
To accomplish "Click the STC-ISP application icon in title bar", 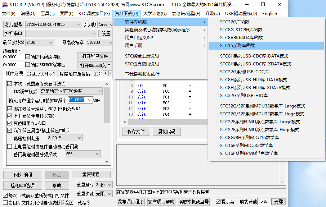I will click(x=5, y=4).
